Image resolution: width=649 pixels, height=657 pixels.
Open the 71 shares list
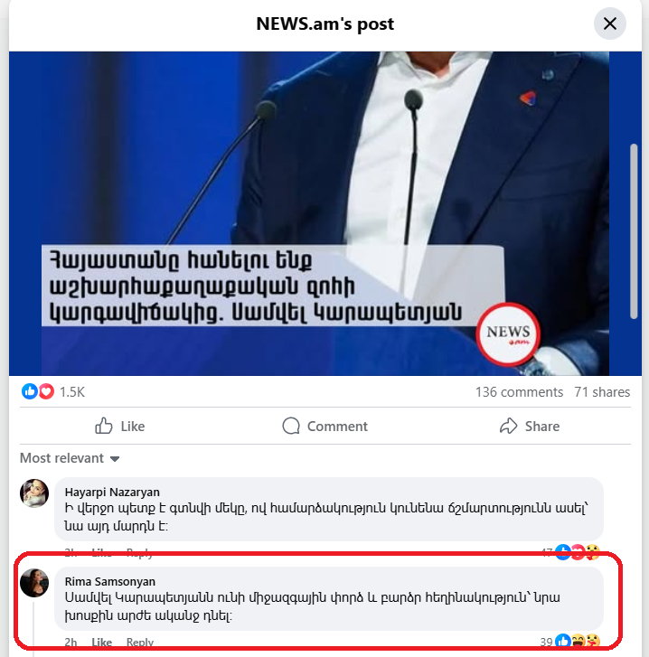pos(602,392)
